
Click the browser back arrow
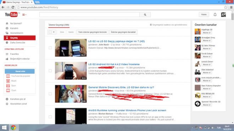3,7
